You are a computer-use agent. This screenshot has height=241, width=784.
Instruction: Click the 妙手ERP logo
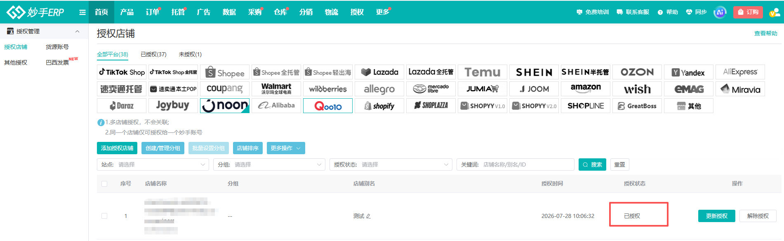35,12
